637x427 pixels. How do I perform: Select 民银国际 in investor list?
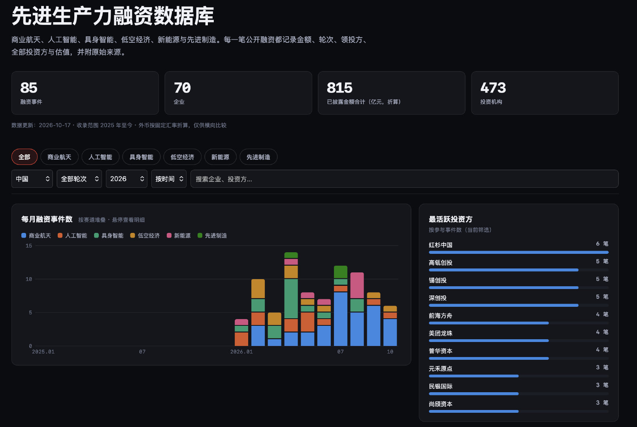518,389
